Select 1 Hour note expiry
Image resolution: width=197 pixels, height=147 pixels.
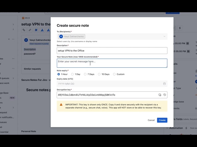pos(58,74)
